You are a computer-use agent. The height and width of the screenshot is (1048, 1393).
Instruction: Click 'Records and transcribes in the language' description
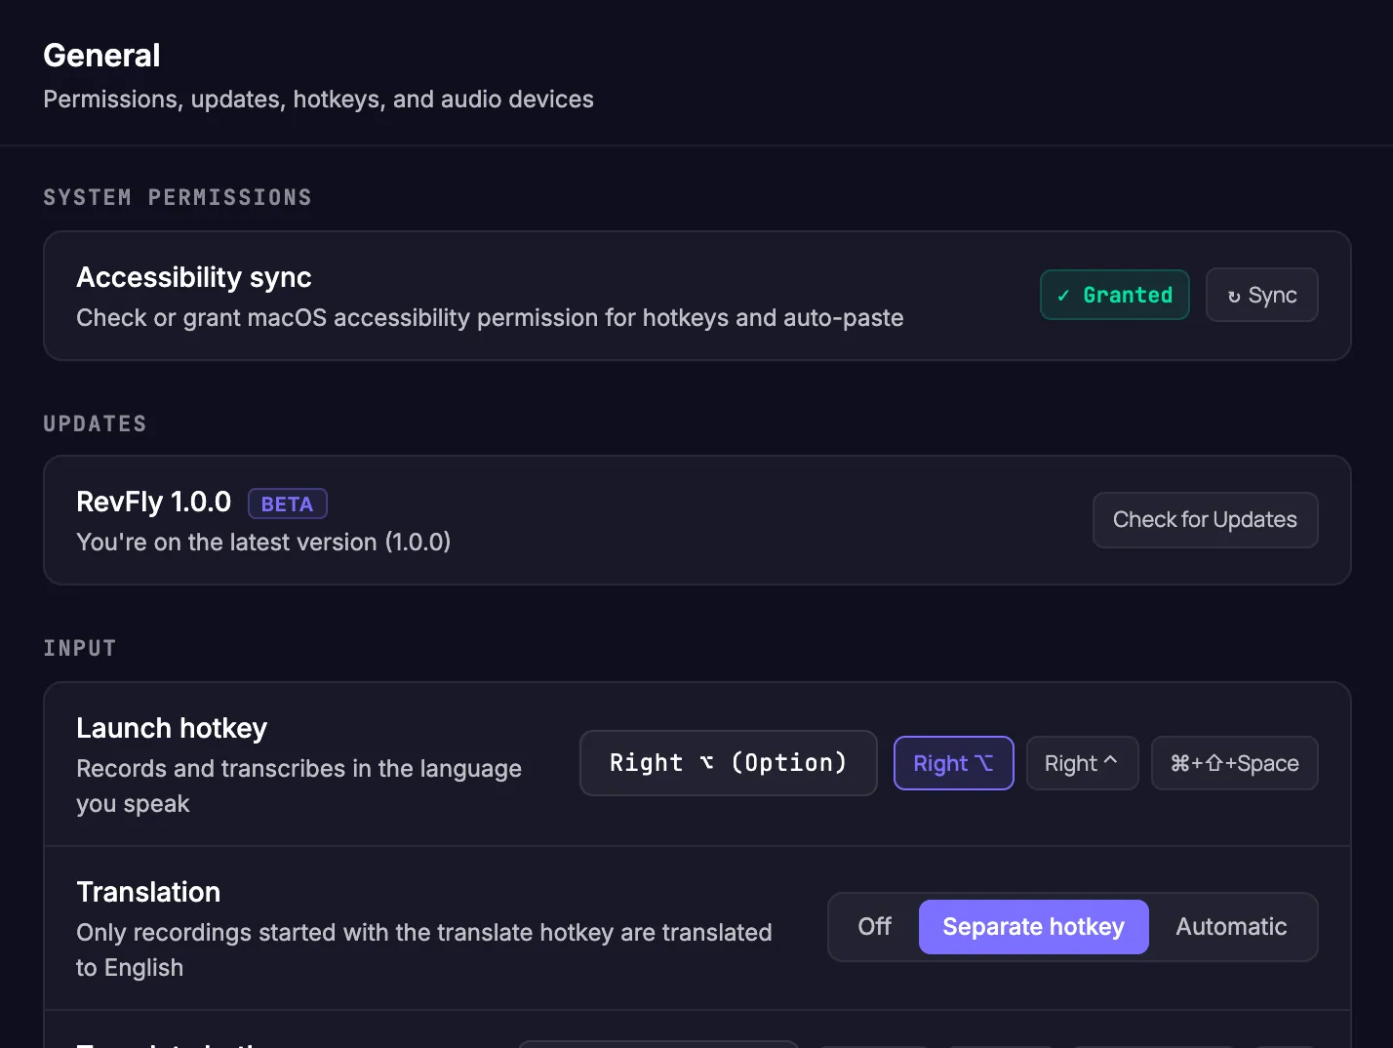tap(298, 786)
